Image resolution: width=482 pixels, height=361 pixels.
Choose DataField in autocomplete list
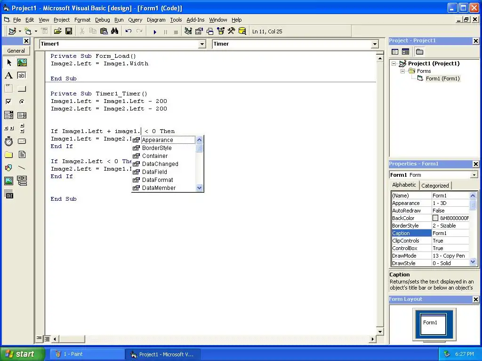tap(163, 172)
